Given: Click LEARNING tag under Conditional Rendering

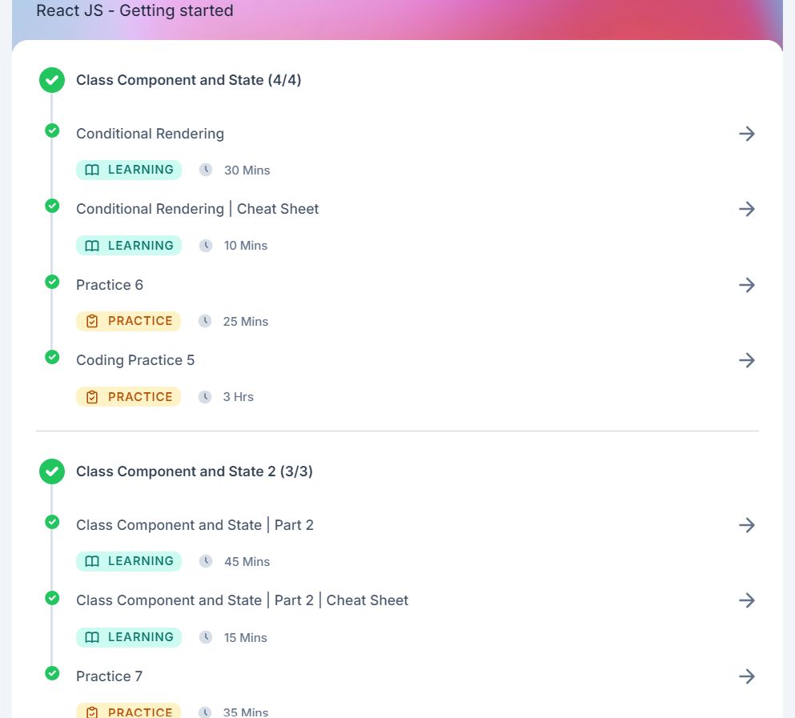Looking at the screenshot, I should pyautogui.click(x=129, y=170).
